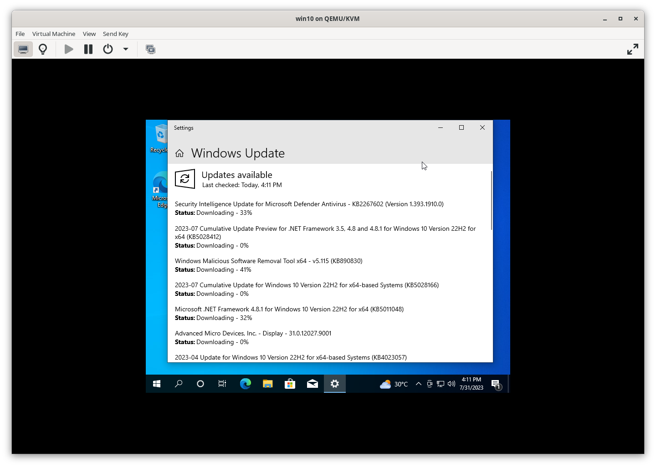Click the Meet Now tray icon
656x467 pixels.
(x=430, y=384)
